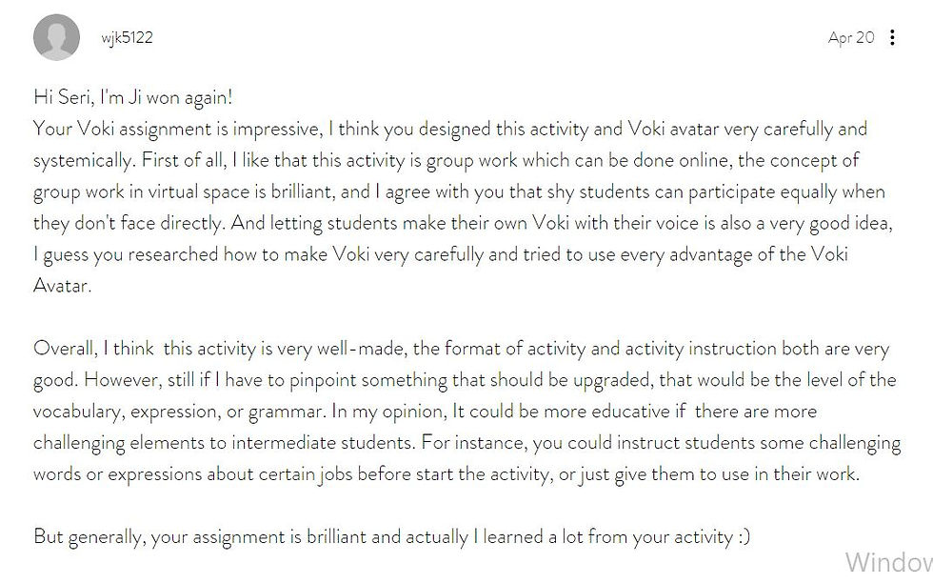Click the line starting 'words or expressions about certain jobs'
The width and height of the screenshot is (933, 583).
(446, 473)
